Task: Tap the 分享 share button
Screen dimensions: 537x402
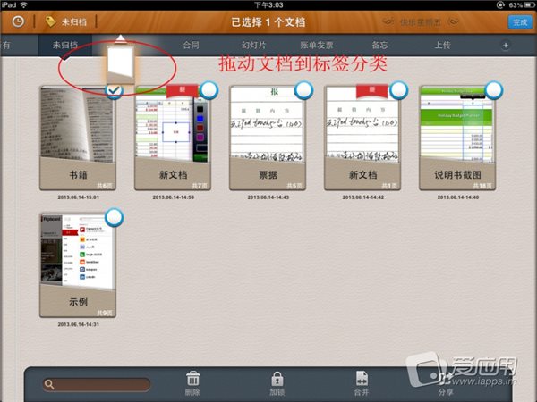Action: click(x=446, y=383)
